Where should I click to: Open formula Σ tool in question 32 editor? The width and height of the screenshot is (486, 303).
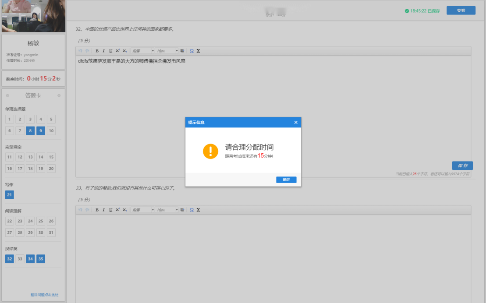(198, 51)
